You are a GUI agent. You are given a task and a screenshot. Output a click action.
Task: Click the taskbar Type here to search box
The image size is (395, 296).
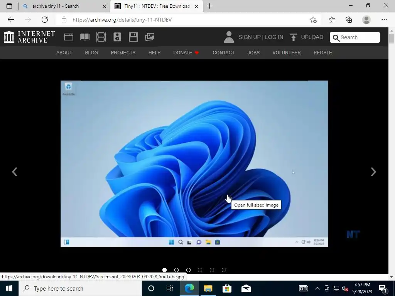(80, 288)
